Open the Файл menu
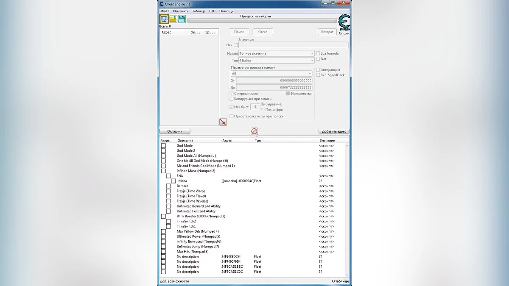509x286 pixels. 165,11
